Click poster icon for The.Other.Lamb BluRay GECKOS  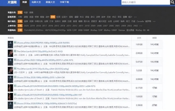click(10, 70)
